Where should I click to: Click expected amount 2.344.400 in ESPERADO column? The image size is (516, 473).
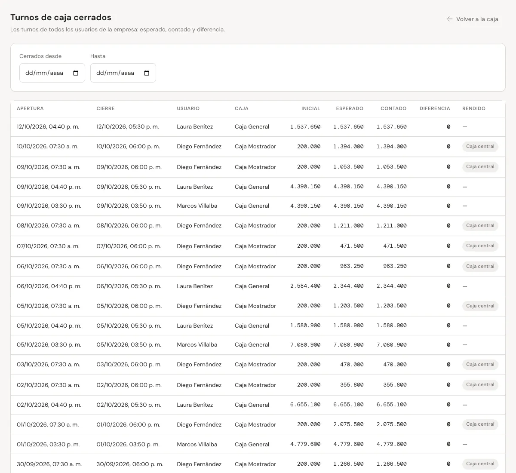click(x=348, y=286)
